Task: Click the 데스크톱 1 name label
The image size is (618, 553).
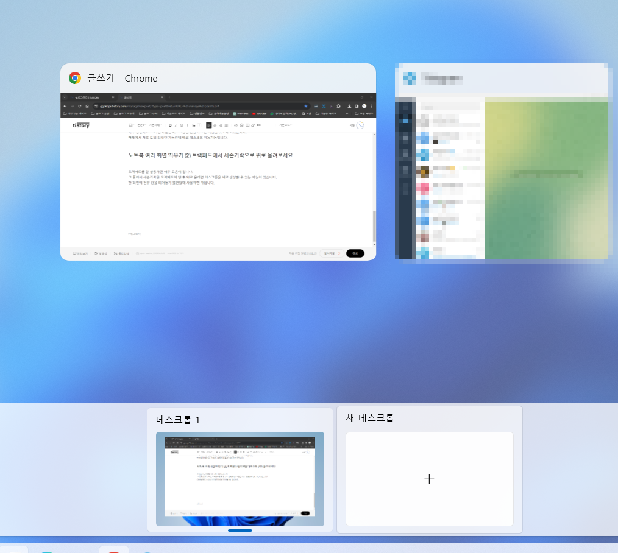Action: tap(178, 420)
